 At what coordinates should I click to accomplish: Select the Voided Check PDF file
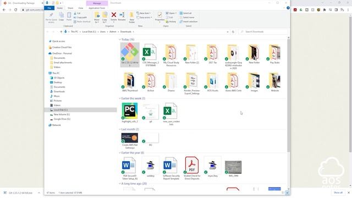tap(192, 168)
